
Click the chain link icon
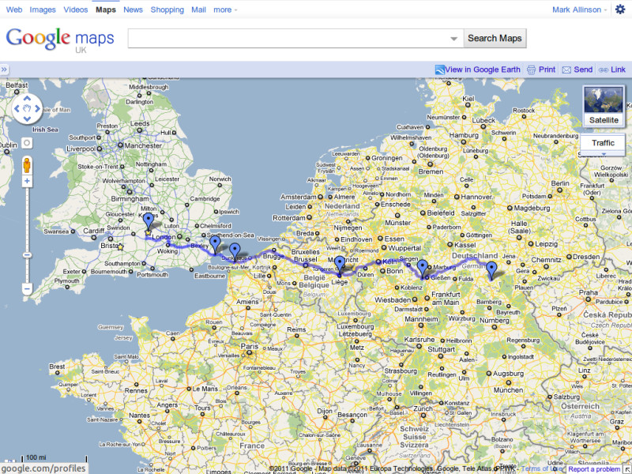coord(604,70)
